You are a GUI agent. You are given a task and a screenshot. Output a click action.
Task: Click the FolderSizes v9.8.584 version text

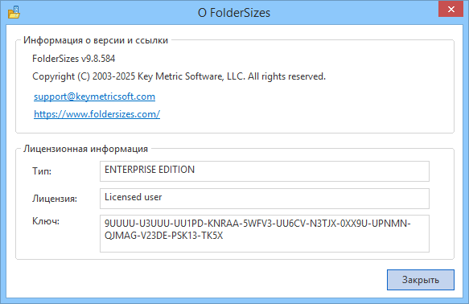[x=73, y=58]
